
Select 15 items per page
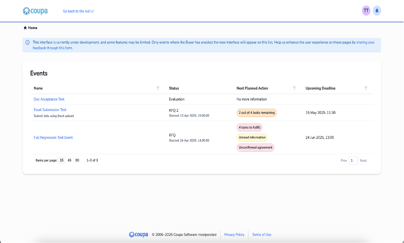[61, 160]
